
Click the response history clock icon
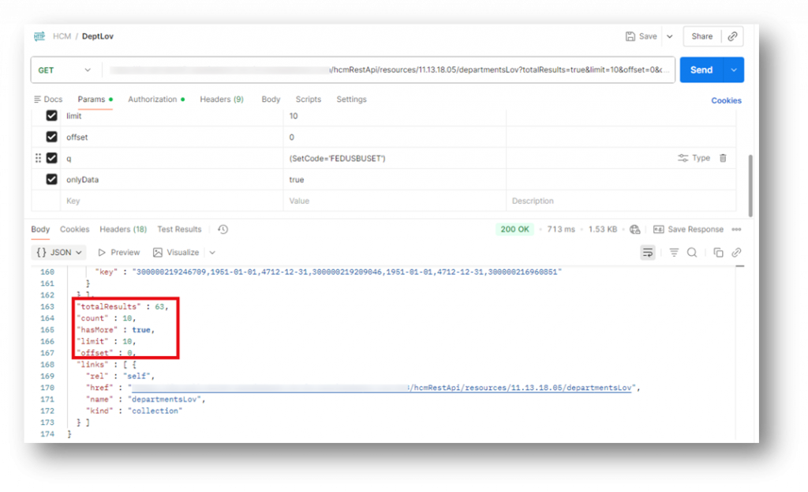[x=223, y=229]
